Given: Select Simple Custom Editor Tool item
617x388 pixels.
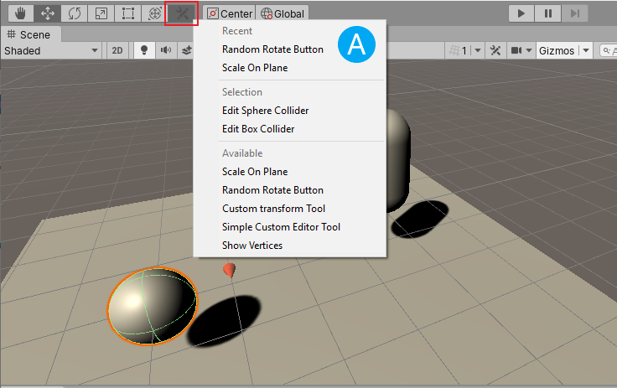Looking at the screenshot, I should pos(281,227).
